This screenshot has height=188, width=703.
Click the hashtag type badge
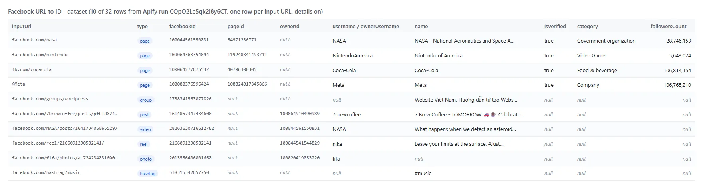coord(147,174)
